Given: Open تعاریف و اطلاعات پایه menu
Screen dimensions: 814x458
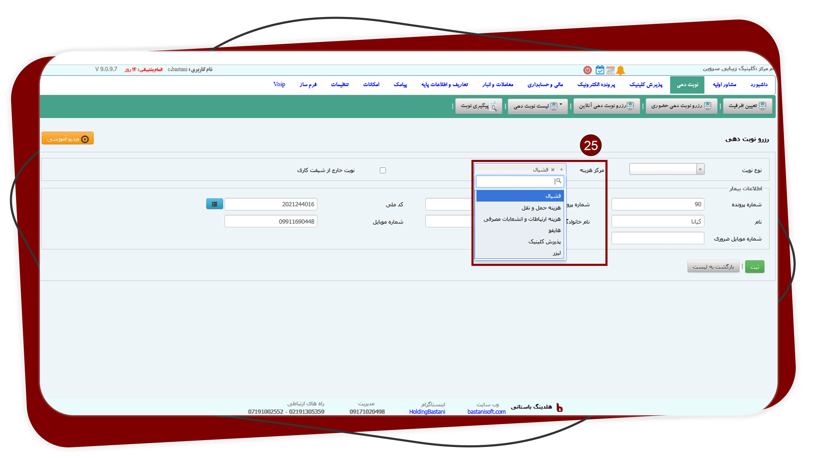Looking at the screenshot, I should coord(445,85).
